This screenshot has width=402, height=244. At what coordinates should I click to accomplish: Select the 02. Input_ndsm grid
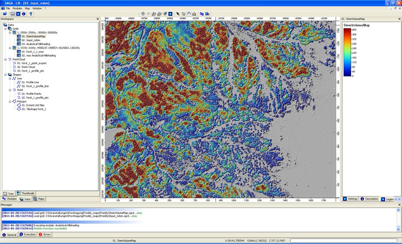pyautogui.click(x=31, y=40)
